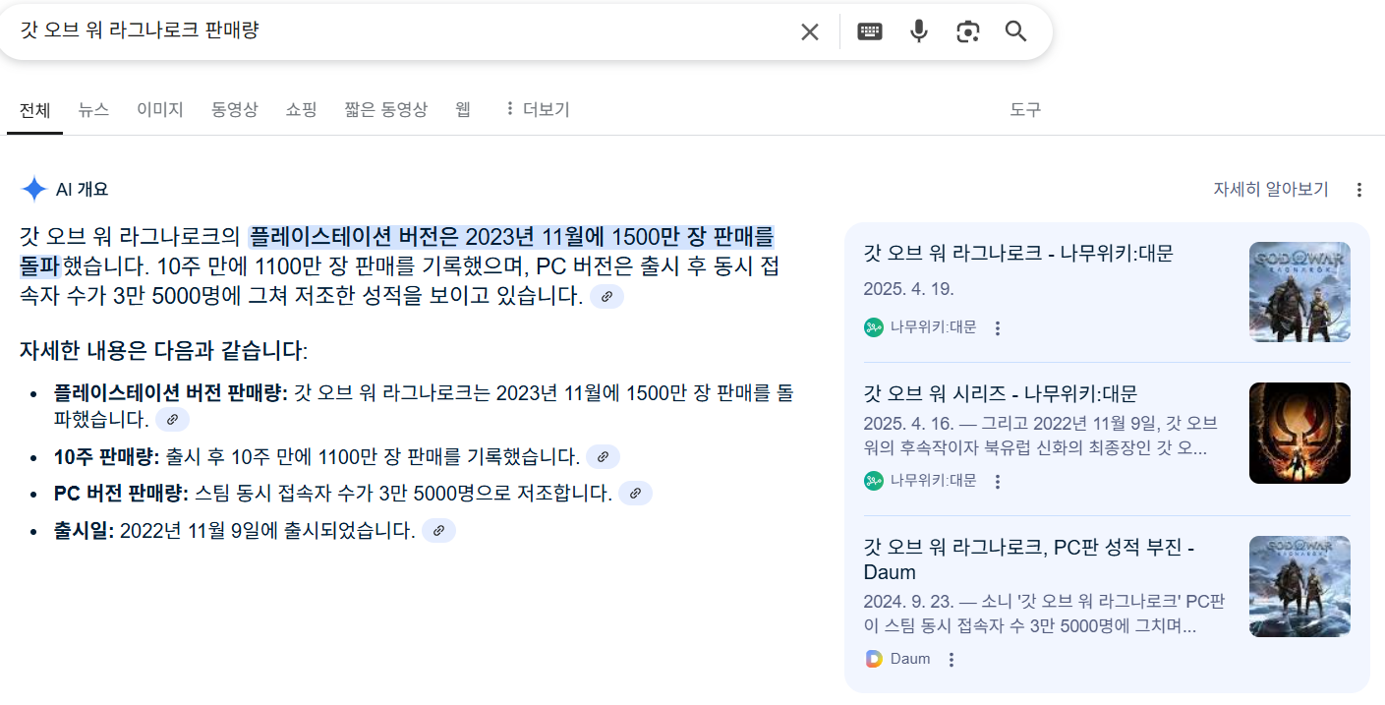Open 갓 오브 워 라그나로크 - 나무위키:대문 result

1018,253
